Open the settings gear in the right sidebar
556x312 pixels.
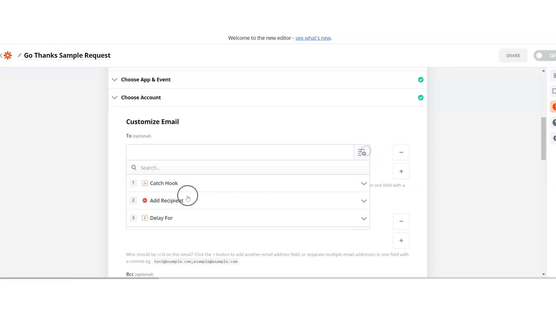pyautogui.click(x=554, y=138)
